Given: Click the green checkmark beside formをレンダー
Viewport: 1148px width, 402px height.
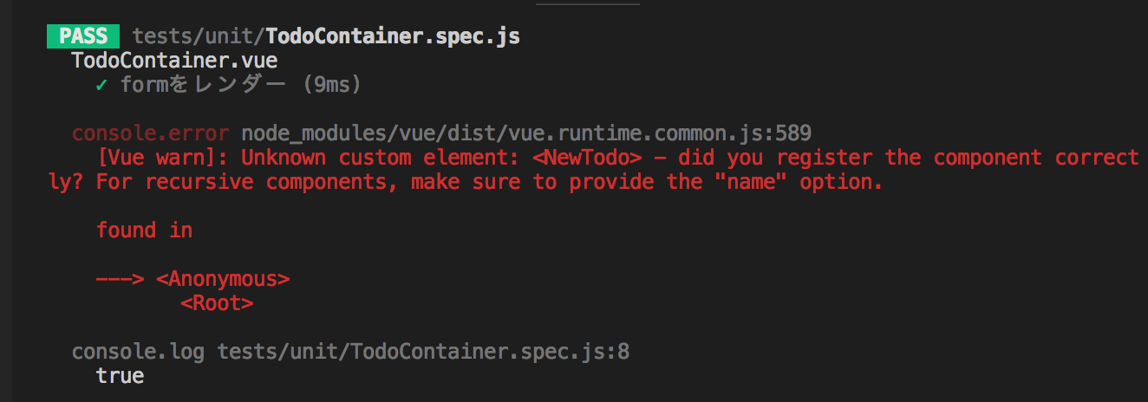Looking at the screenshot, I should (101, 85).
